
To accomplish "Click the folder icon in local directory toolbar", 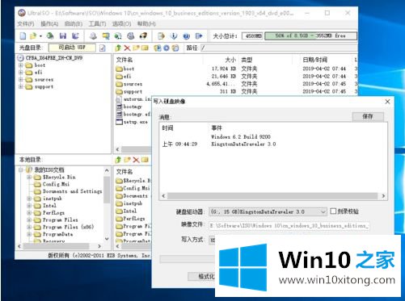I will pos(127,160).
